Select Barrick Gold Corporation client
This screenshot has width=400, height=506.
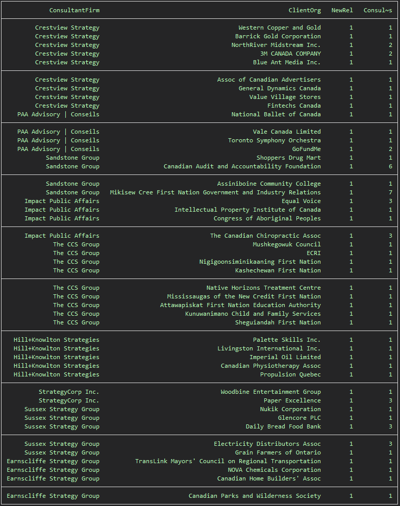(x=278, y=36)
